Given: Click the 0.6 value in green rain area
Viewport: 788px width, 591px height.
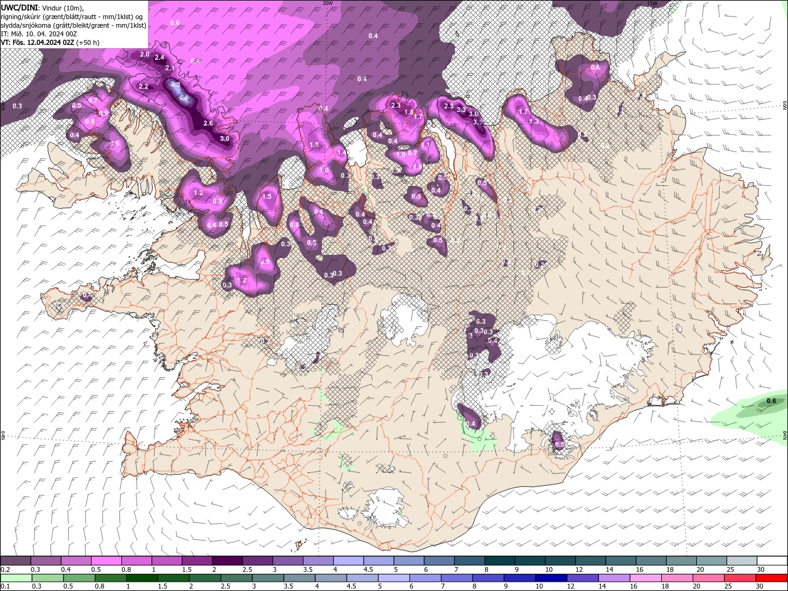Looking at the screenshot, I should point(771,401).
